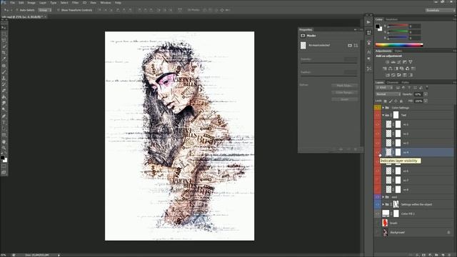Toggle lock transparent pixels in Layers panel
The height and width of the screenshot is (257, 457).
[386, 101]
